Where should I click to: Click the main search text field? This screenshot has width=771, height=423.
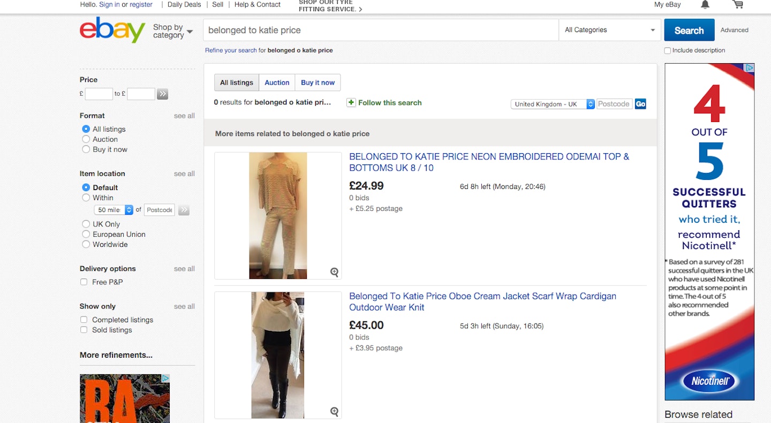tap(381, 30)
